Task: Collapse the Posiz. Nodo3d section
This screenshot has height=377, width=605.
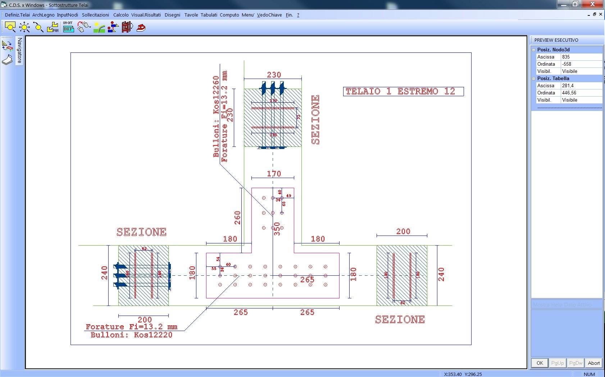Action: pyautogui.click(x=534, y=50)
